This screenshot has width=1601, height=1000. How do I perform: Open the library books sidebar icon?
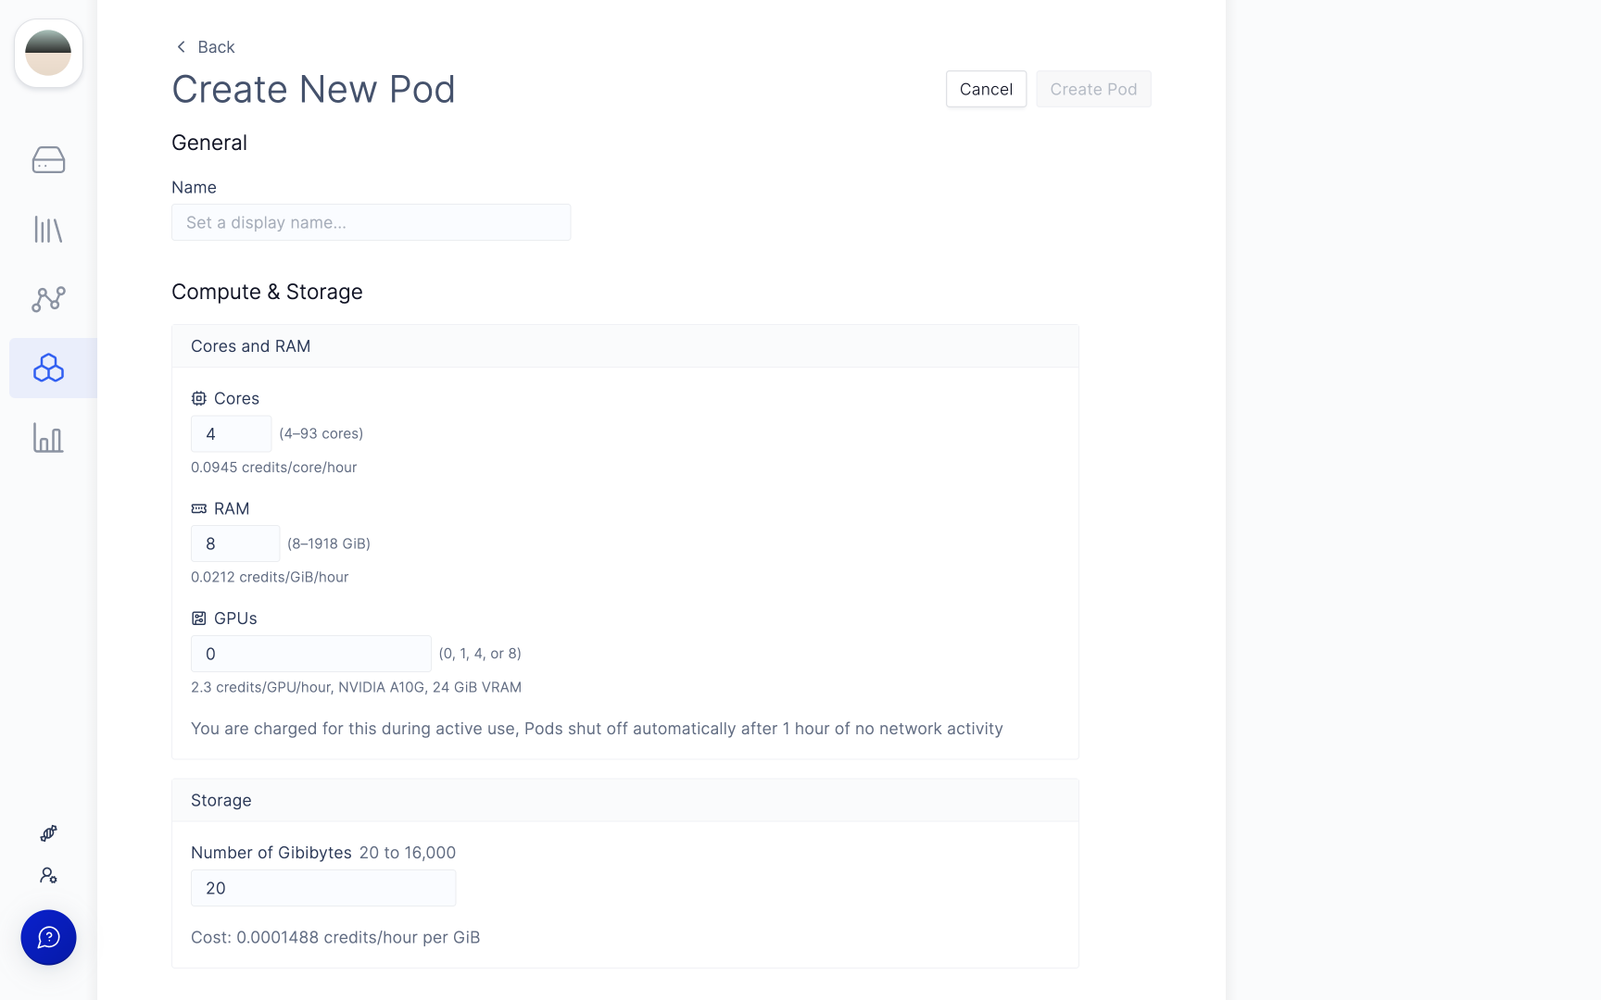48,230
